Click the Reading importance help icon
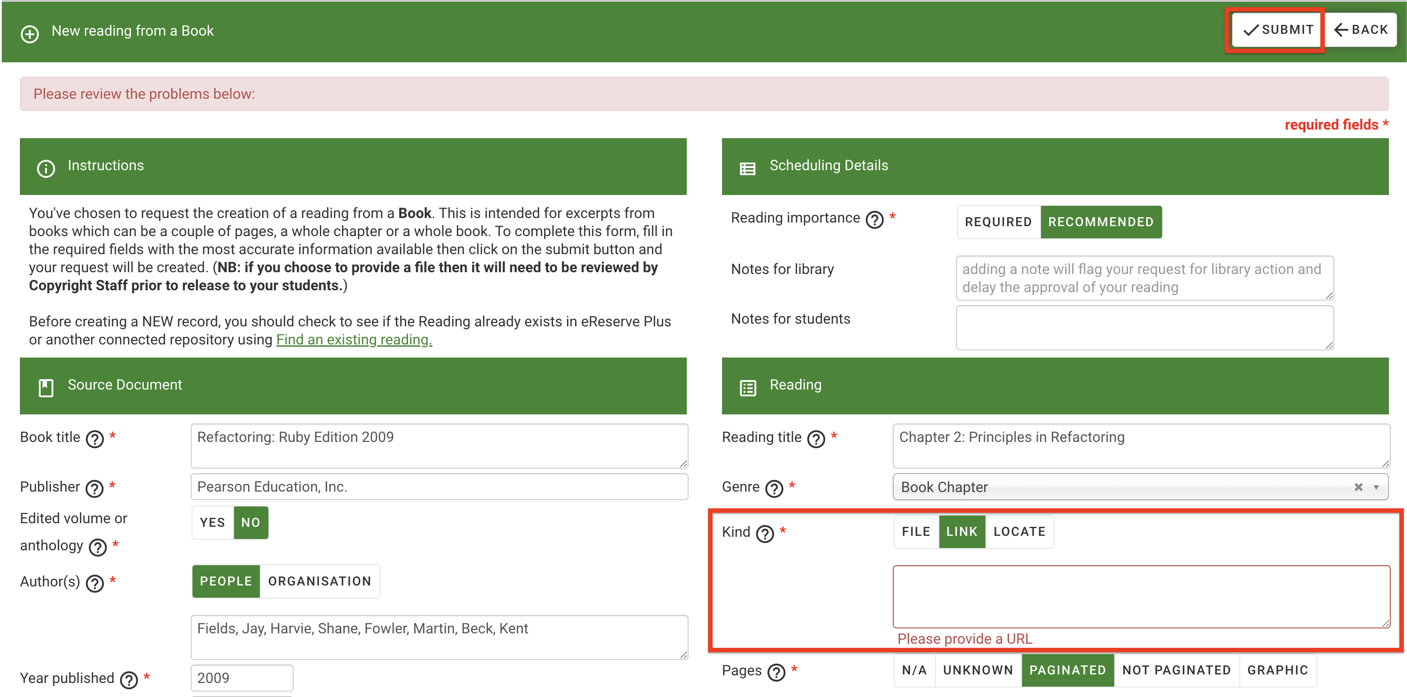The width and height of the screenshot is (1407, 697). 874,219
